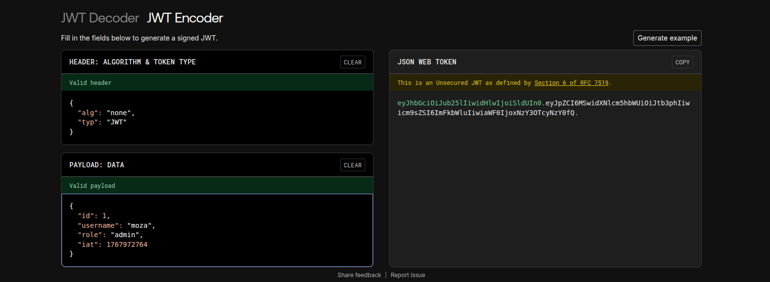Clear the header algorithm section
Viewport: 770px width, 282px height.
(352, 62)
